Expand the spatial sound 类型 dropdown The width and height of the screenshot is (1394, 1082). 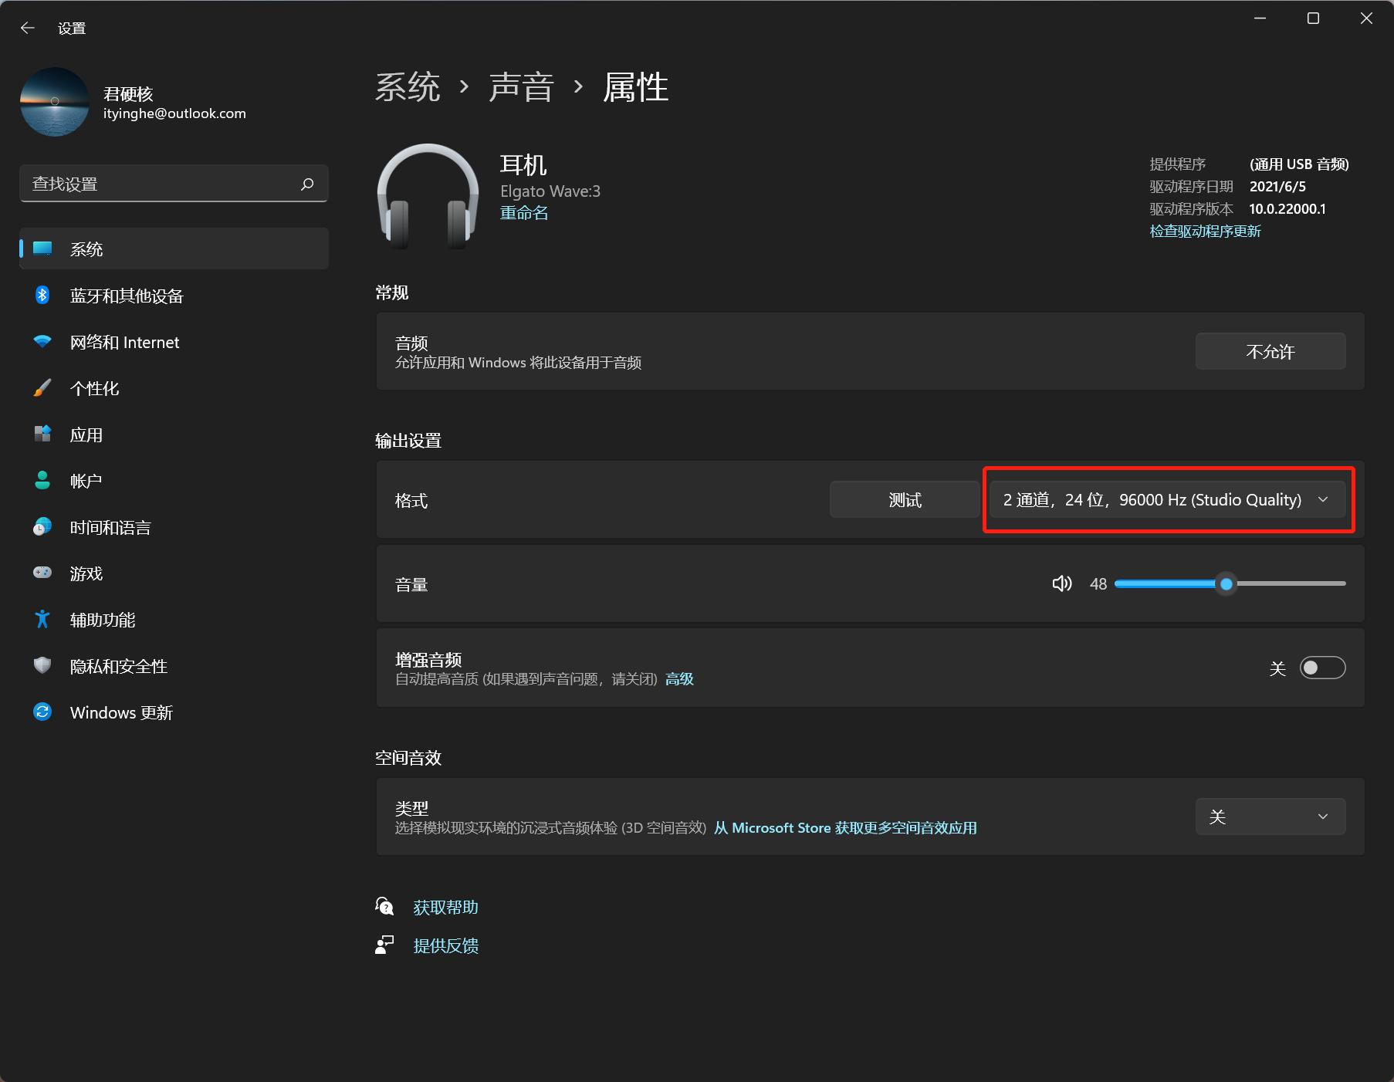pyautogui.click(x=1269, y=816)
